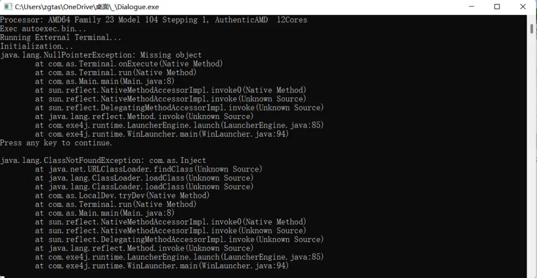Click the console app icon in title bar
The height and width of the screenshot is (278, 537).
[8, 7]
